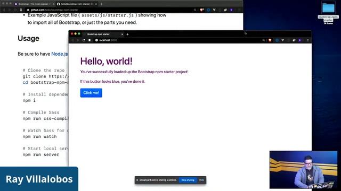Screen dimensions: 341x191
Task: Stop sharing via the blue Stop sharing button
Action: pos(188,180)
